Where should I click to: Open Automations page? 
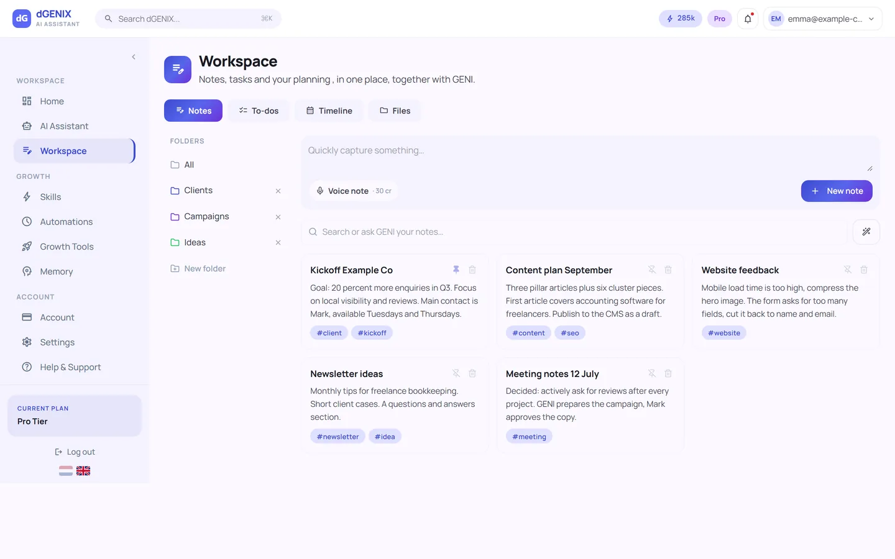click(75, 222)
